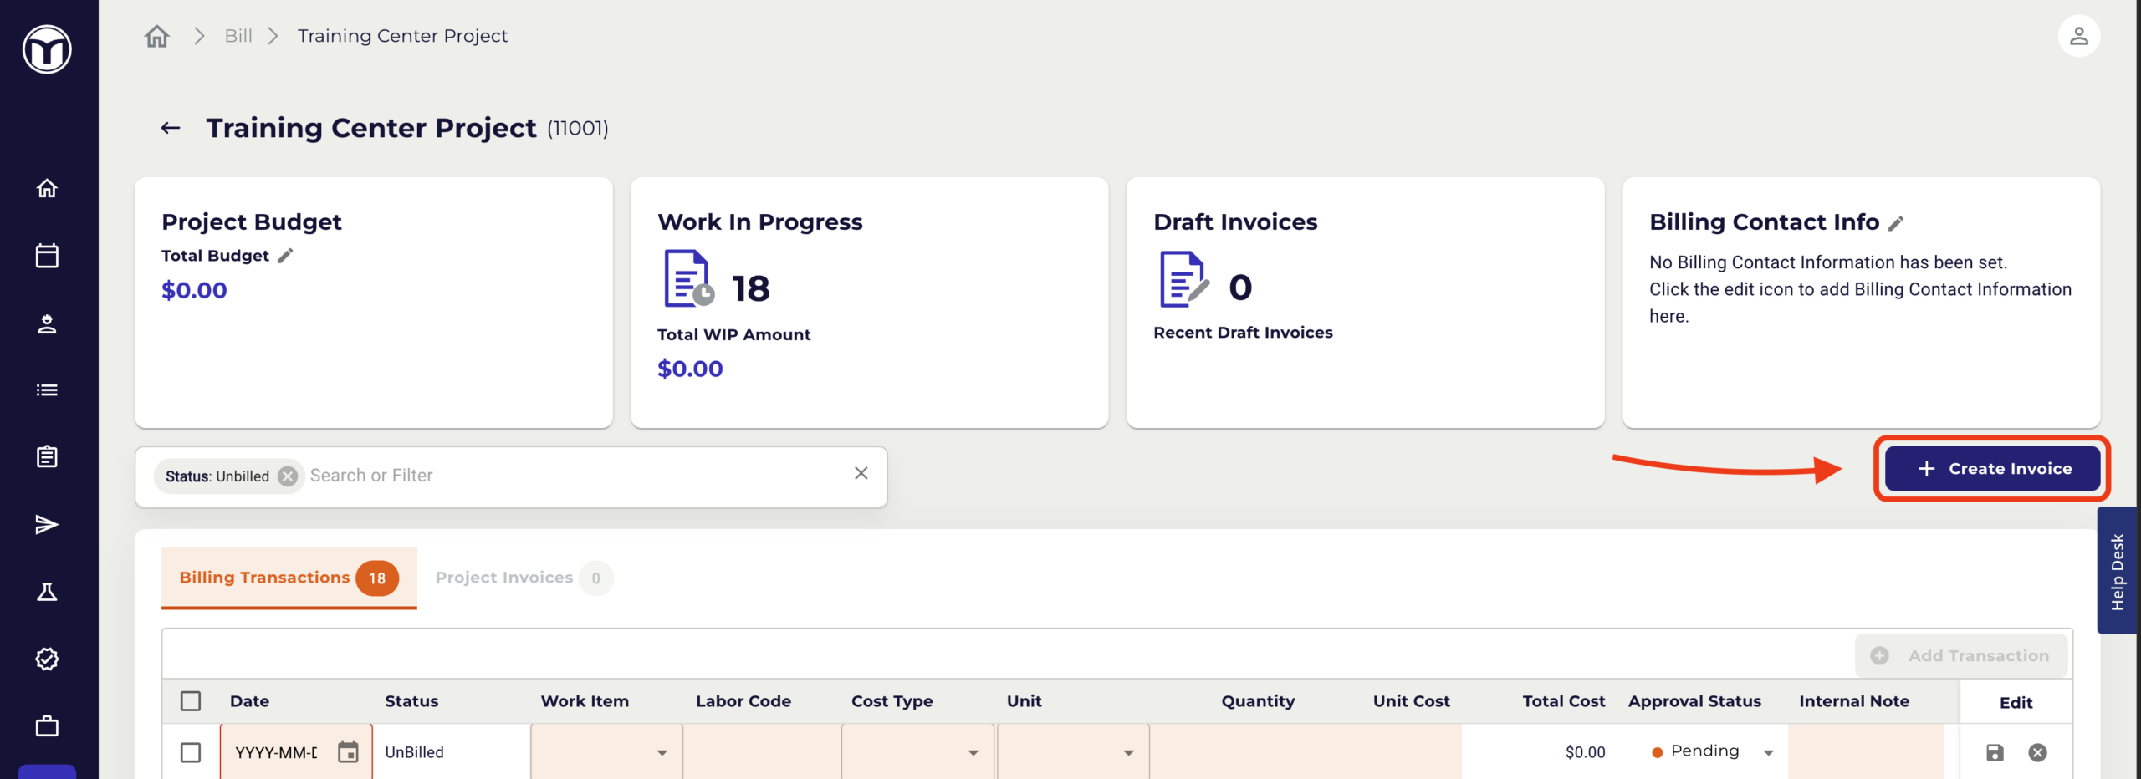Click the Work In Progress document icon

[688, 279]
